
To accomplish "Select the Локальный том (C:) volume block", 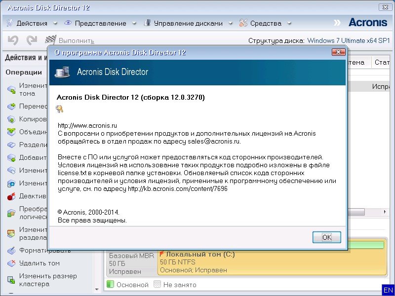I will 272,262.
